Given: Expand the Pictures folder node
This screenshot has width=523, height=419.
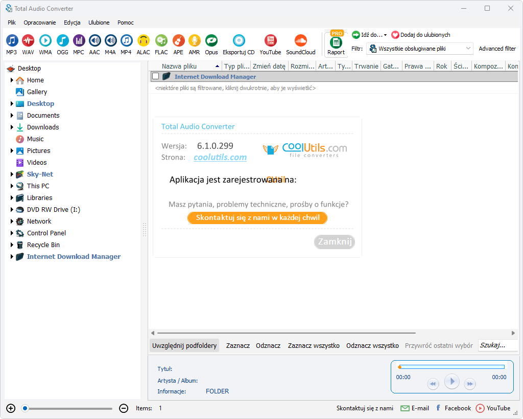Looking at the screenshot, I should point(12,151).
